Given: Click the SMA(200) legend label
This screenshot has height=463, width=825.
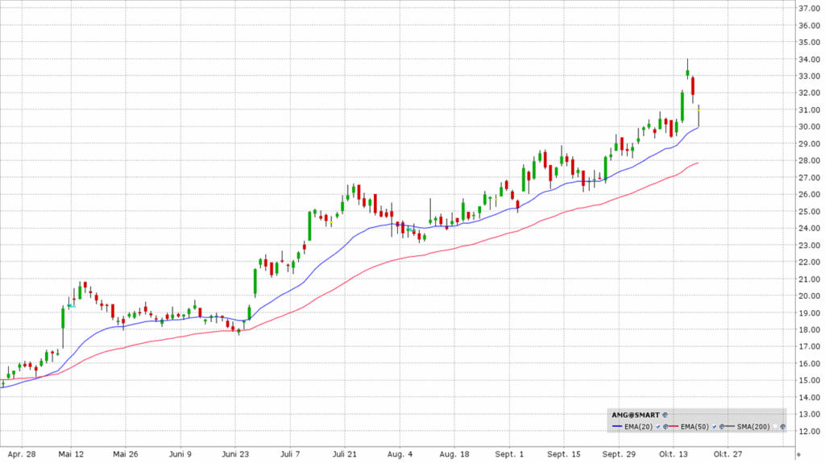Looking at the screenshot, I should (x=754, y=425).
